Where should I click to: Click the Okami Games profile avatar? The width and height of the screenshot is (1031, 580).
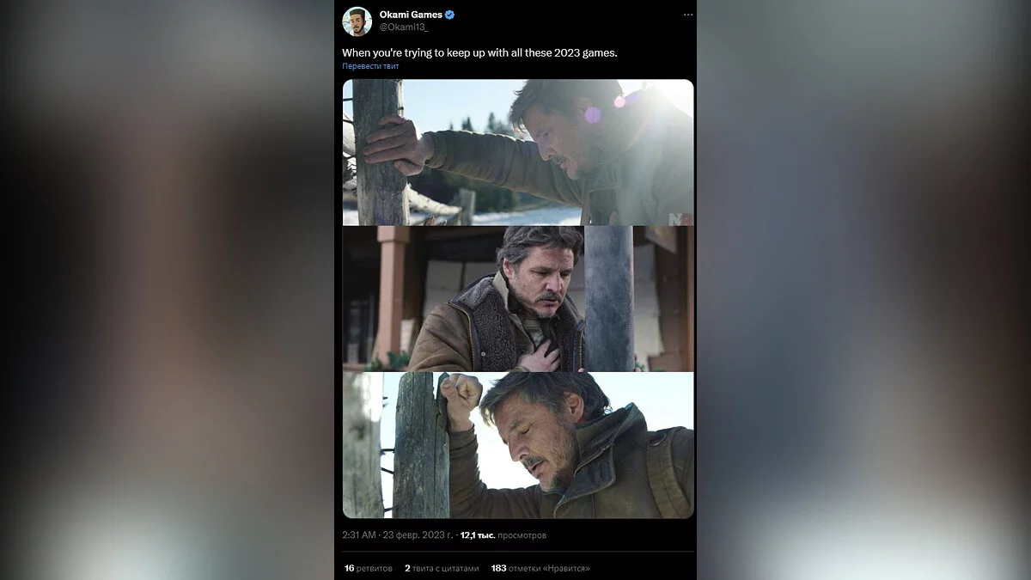point(357,21)
